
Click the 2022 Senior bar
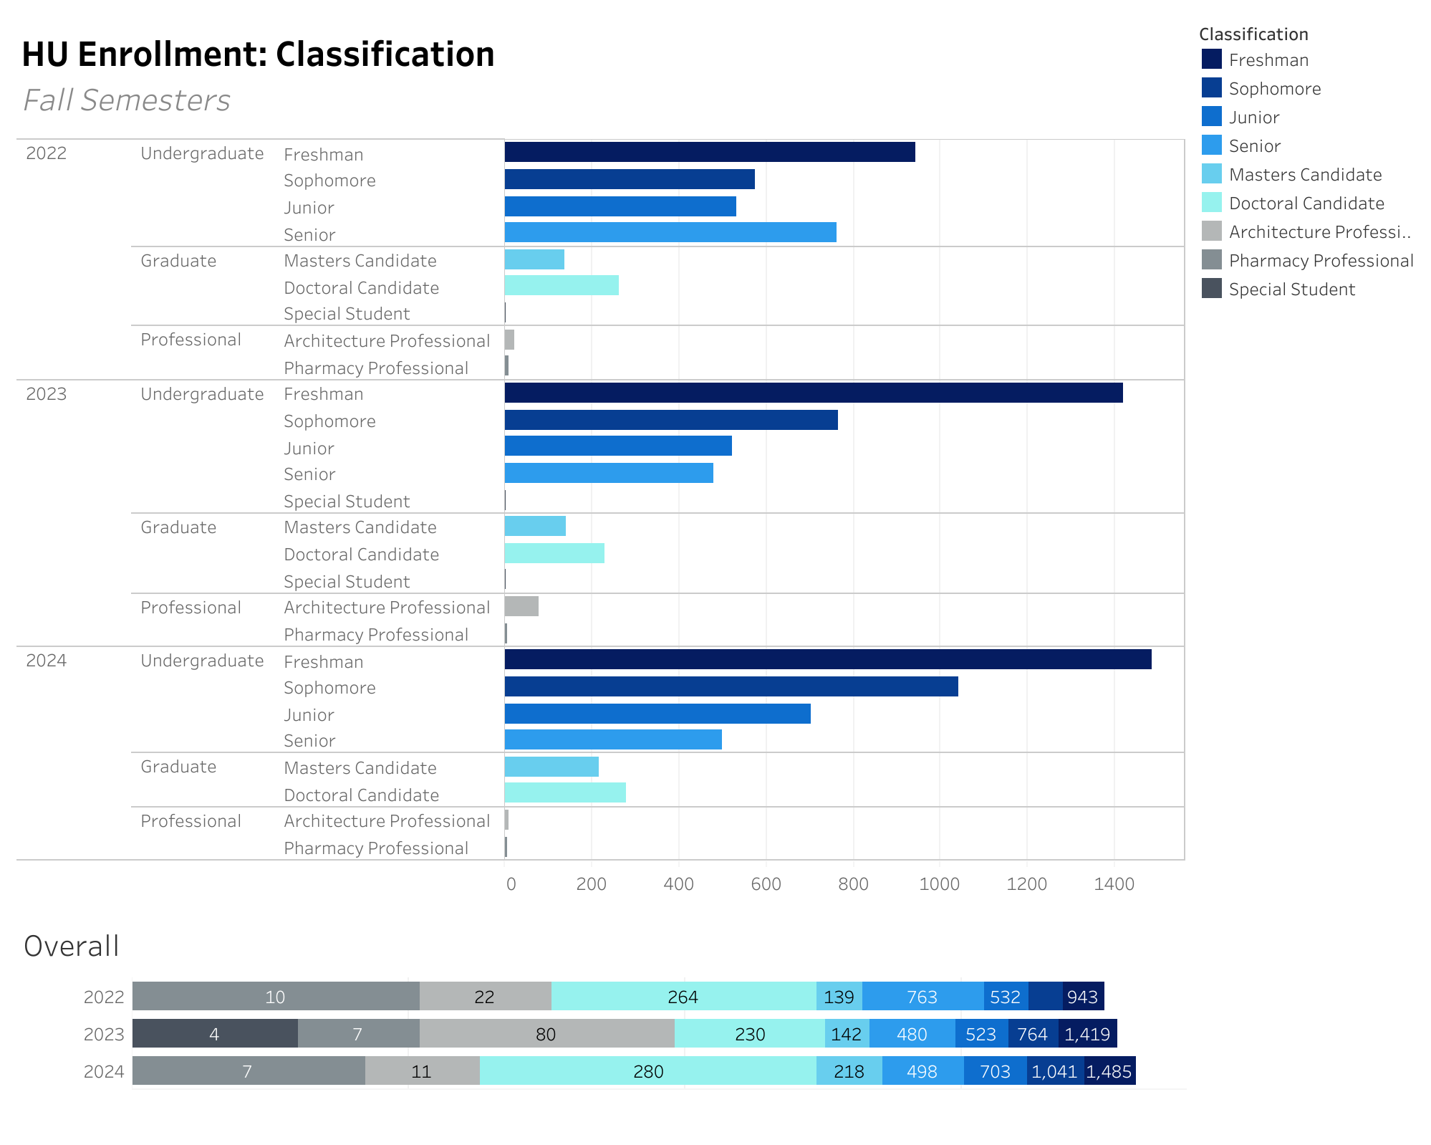[670, 232]
